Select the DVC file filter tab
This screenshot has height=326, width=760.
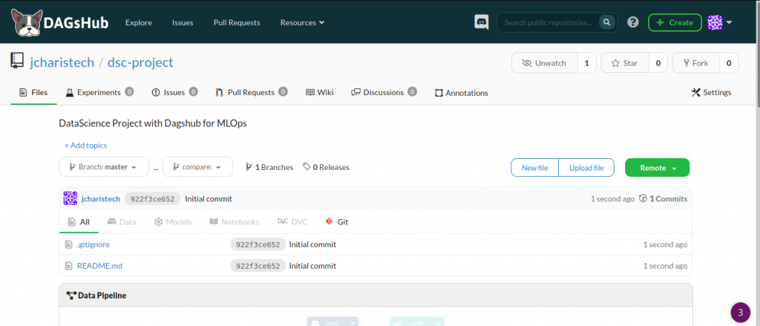click(x=292, y=222)
